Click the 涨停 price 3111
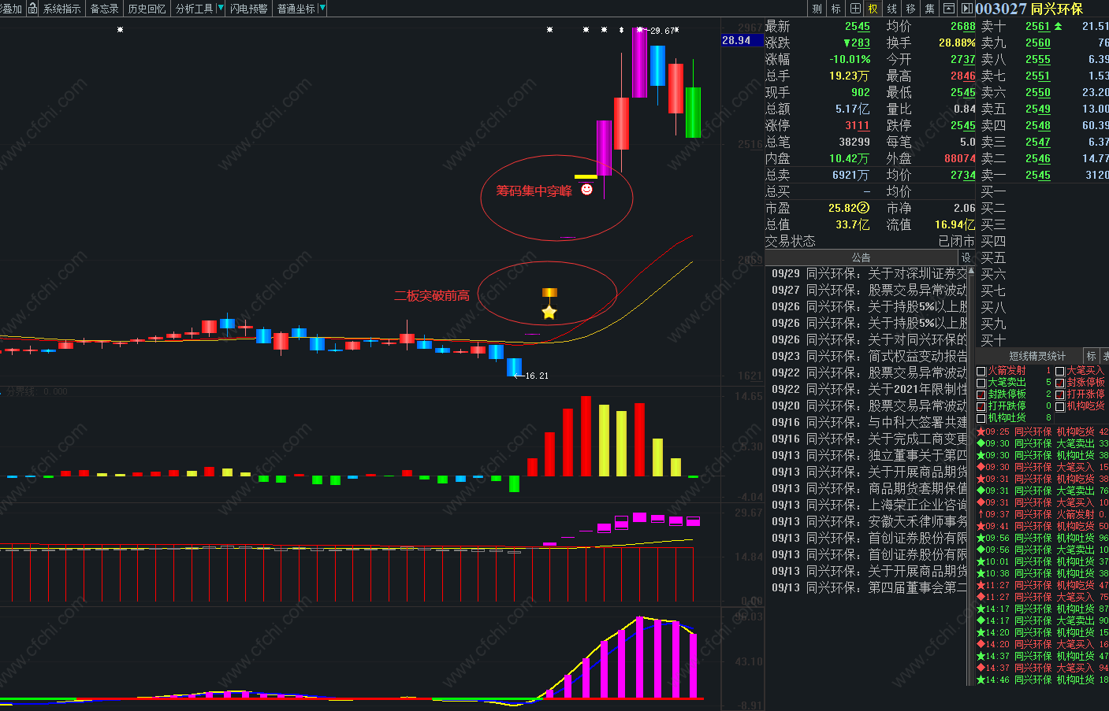The height and width of the screenshot is (711, 1109). (x=858, y=125)
